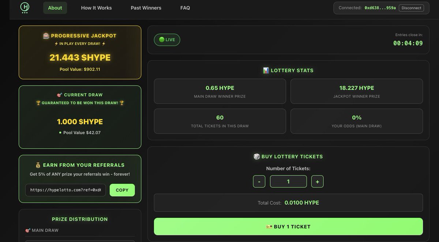Screen dimensions: 439x242
Task: Decrease ticket count with minus button
Action: tap(259, 181)
